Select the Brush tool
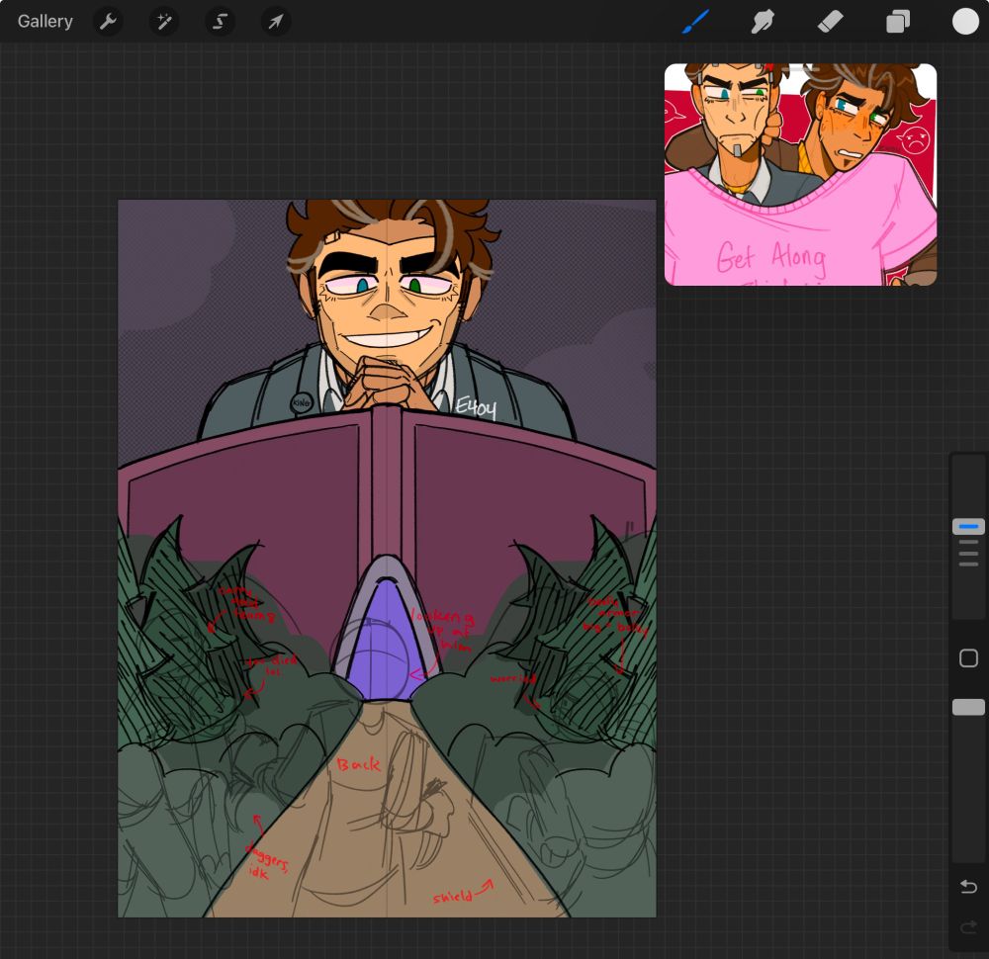The image size is (989, 959). pos(695,22)
